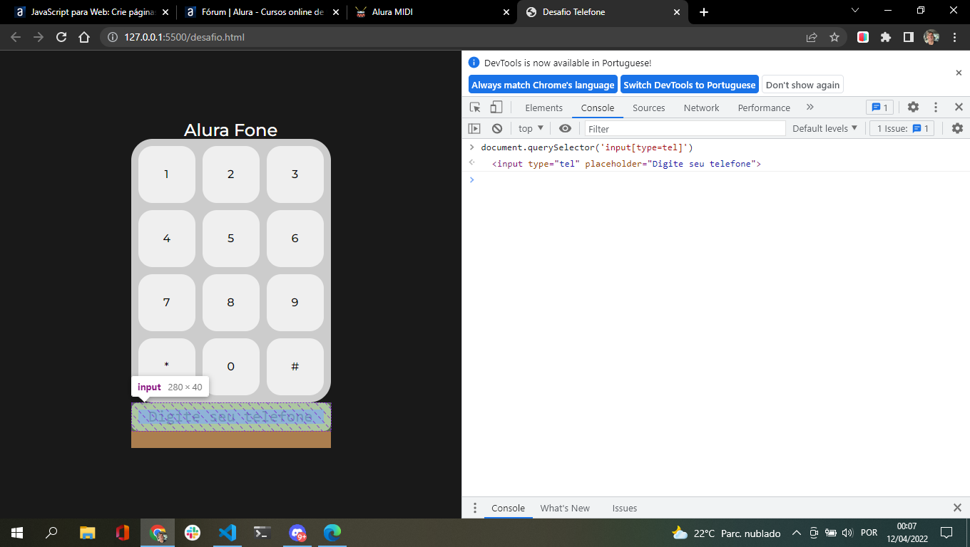Toggle the browser side panel icon
Screen dimensions: 970x547
click(x=909, y=37)
